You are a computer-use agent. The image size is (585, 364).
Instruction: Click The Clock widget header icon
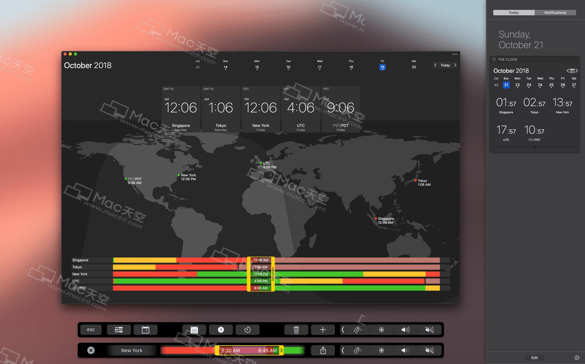click(x=494, y=59)
